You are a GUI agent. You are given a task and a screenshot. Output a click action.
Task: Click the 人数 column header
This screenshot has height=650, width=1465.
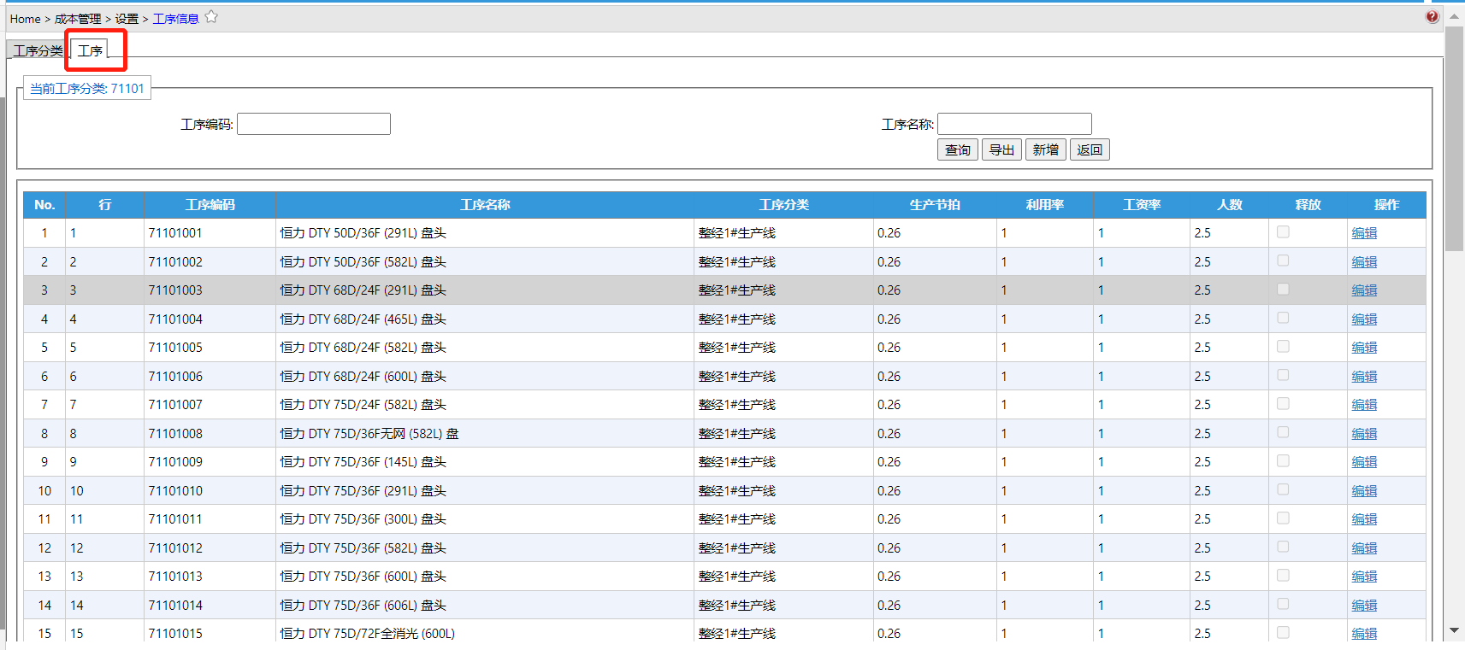click(x=1230, y=205)
